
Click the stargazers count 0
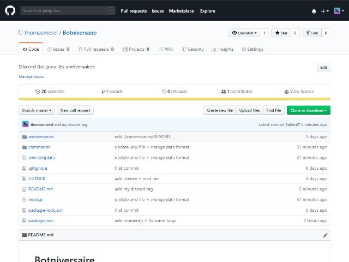click(295, 33)
